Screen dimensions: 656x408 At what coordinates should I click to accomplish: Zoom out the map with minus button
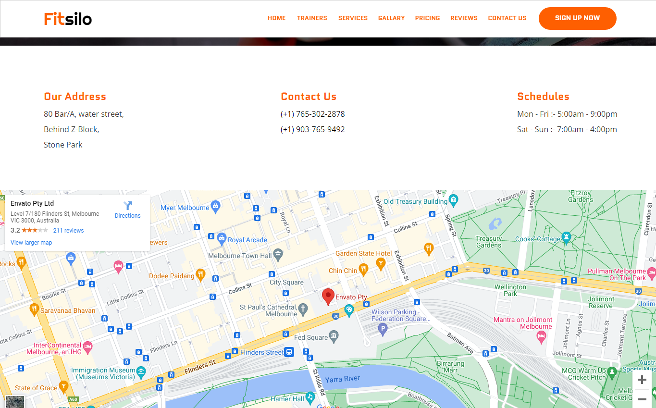(x=642, y=400)
